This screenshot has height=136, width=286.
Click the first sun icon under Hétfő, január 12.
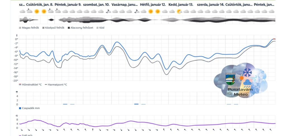[151, 11]
